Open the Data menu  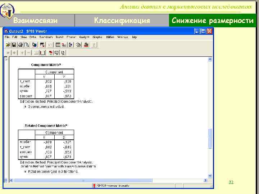33,37
